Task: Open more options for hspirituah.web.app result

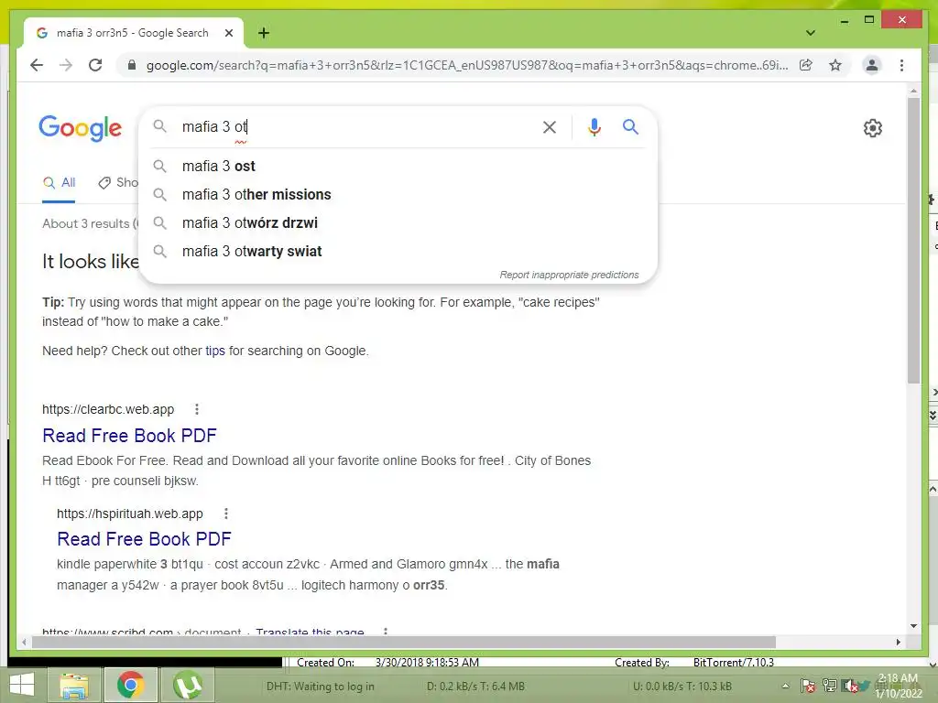Action: [x=225, y=514]
